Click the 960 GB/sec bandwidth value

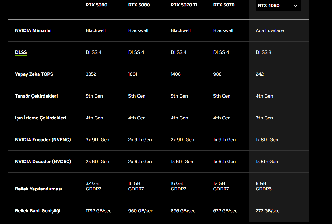coord(140,211)
